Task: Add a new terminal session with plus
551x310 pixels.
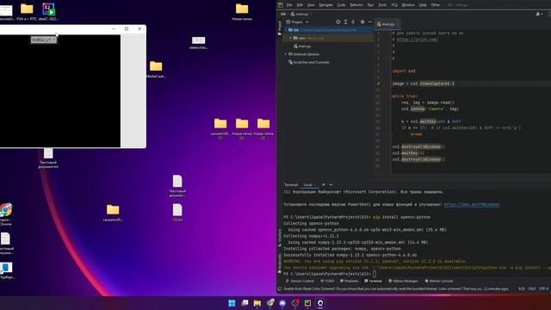Action: [x=324, y=184]
